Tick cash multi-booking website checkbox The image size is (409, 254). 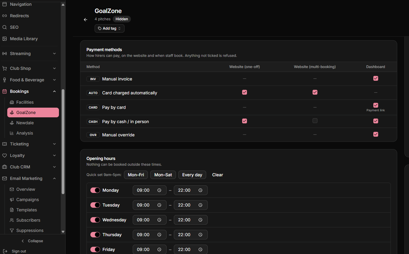pos(315,121)
